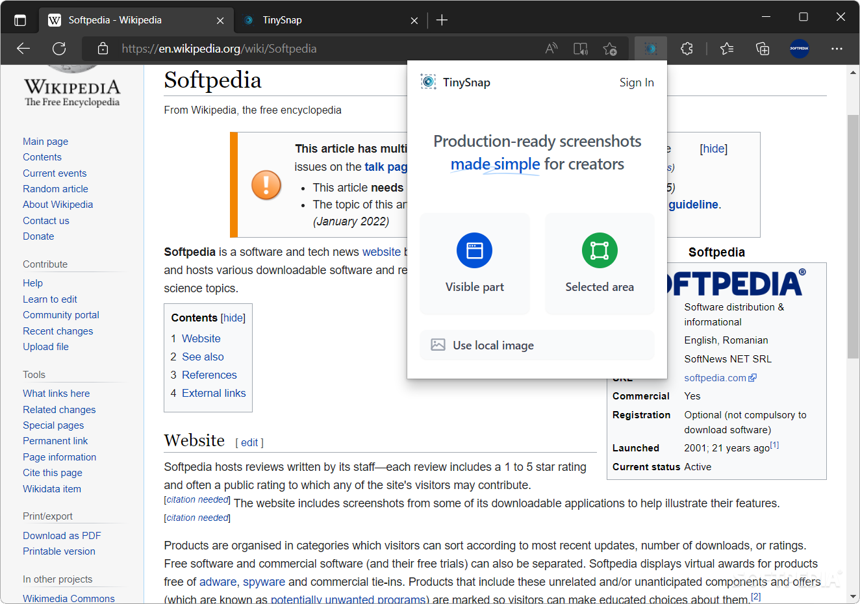Screen dimensions: 860x604
Task: Open Recent changes link
Action: (x=58, y=331)
